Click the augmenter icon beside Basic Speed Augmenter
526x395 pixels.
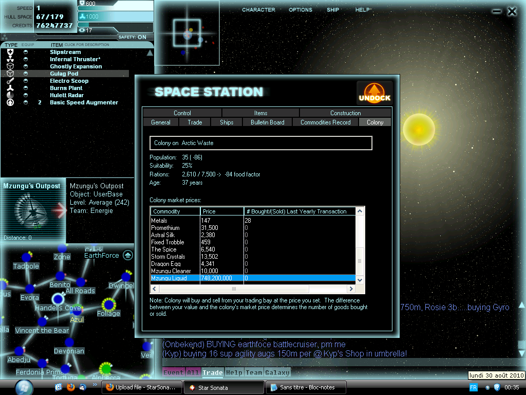click(10, 102)
